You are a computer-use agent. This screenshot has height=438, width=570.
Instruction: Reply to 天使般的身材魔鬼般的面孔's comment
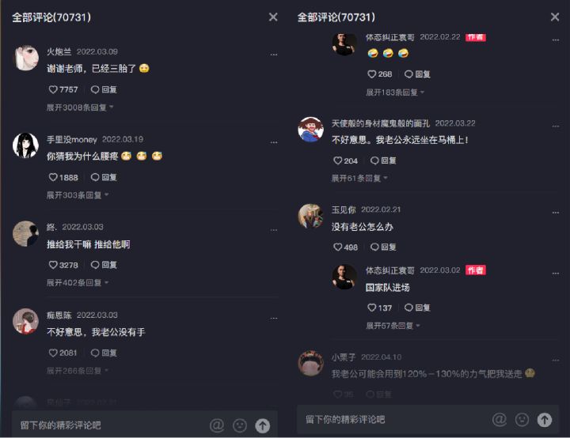coord(383,160)
